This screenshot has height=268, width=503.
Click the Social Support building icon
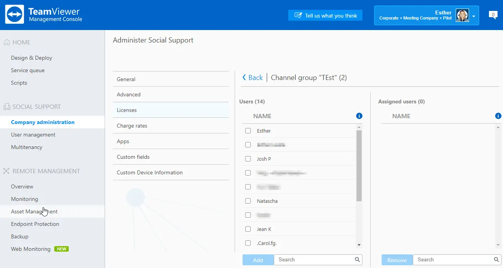point(7,106)
